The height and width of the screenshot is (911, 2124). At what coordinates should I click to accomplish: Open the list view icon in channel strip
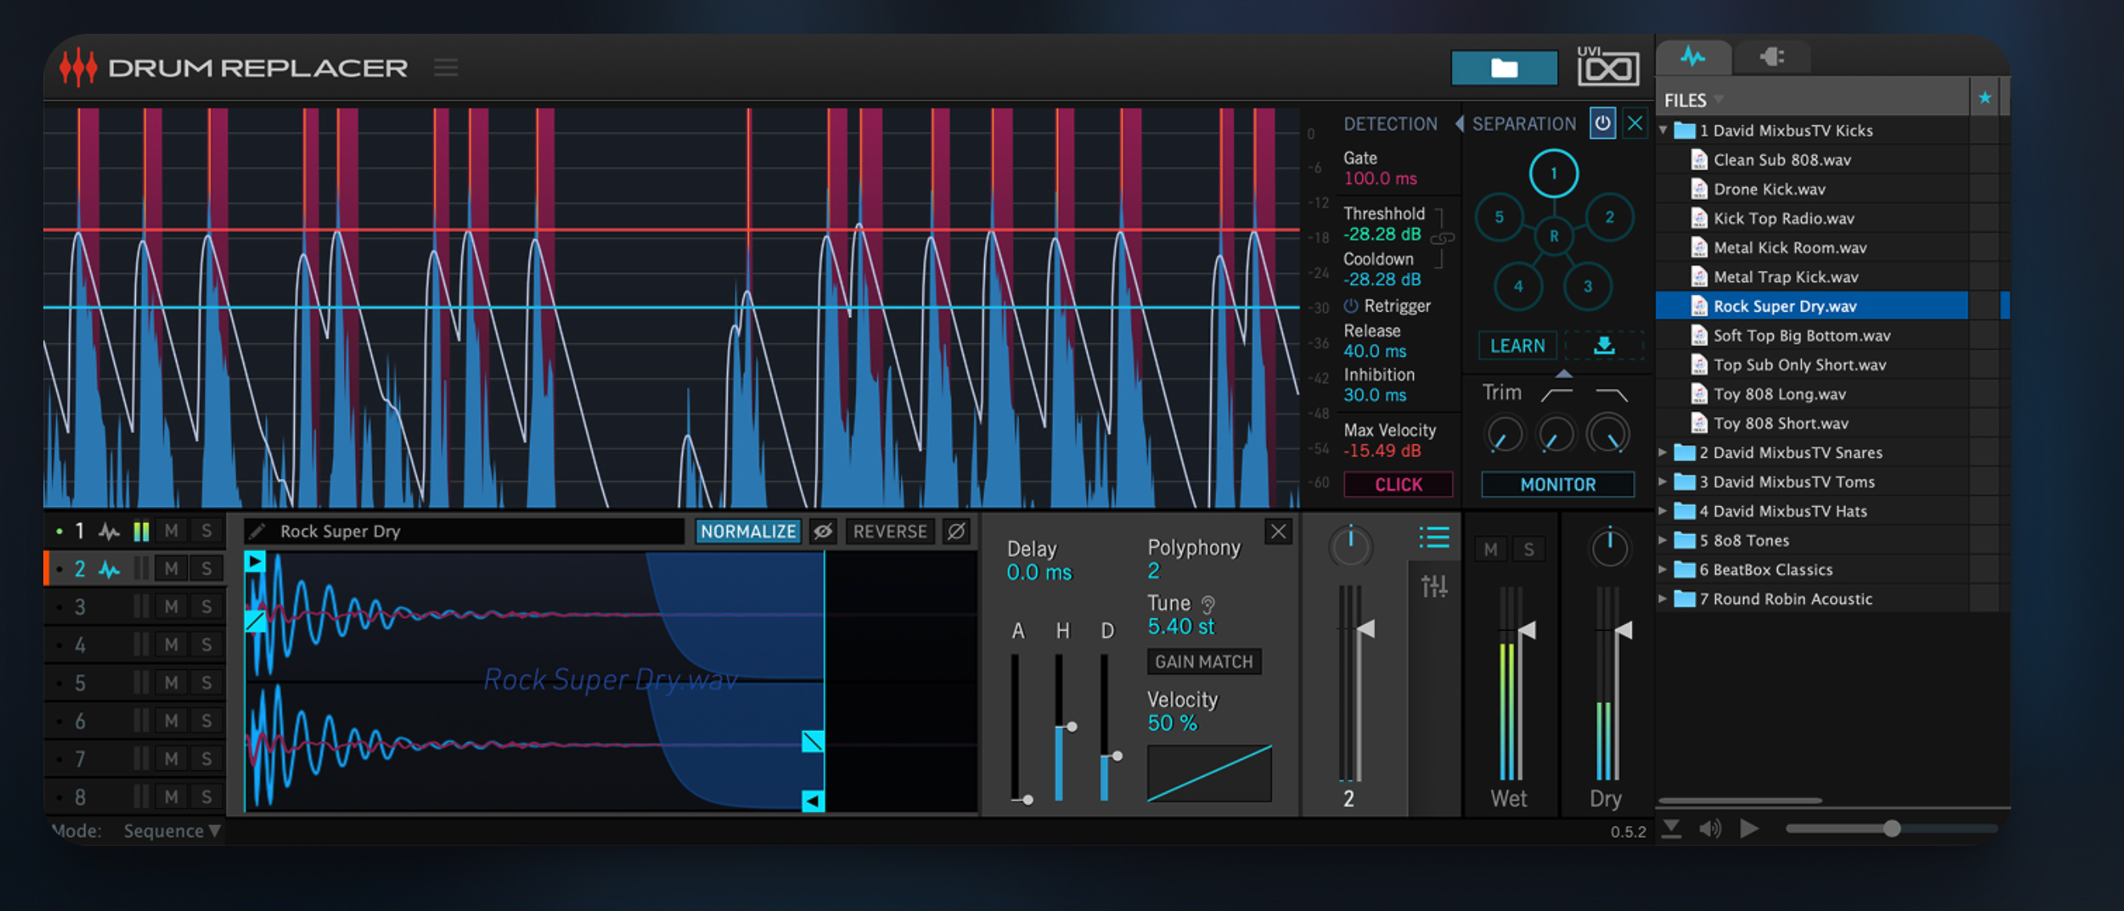(x=1434, y=537)
